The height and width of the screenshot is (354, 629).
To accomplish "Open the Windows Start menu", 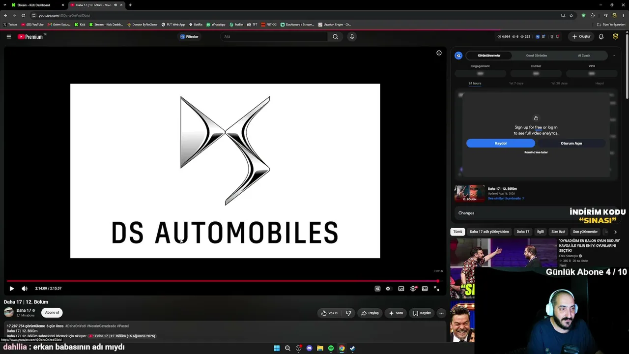I will click(277, 348).
